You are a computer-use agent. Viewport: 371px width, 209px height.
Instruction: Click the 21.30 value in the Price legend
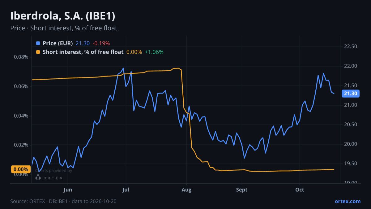click(x=83, y=43)
